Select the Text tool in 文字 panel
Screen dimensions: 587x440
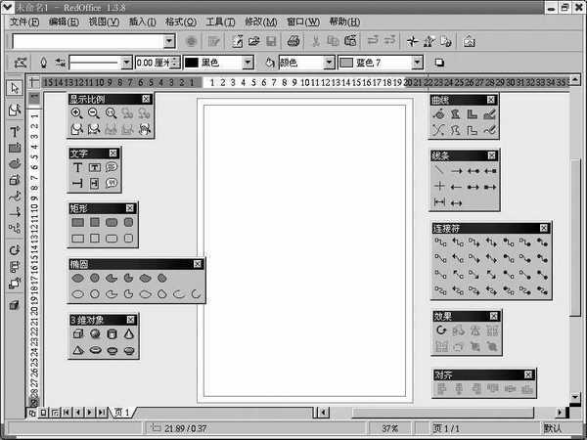click(x=77, y=167)
